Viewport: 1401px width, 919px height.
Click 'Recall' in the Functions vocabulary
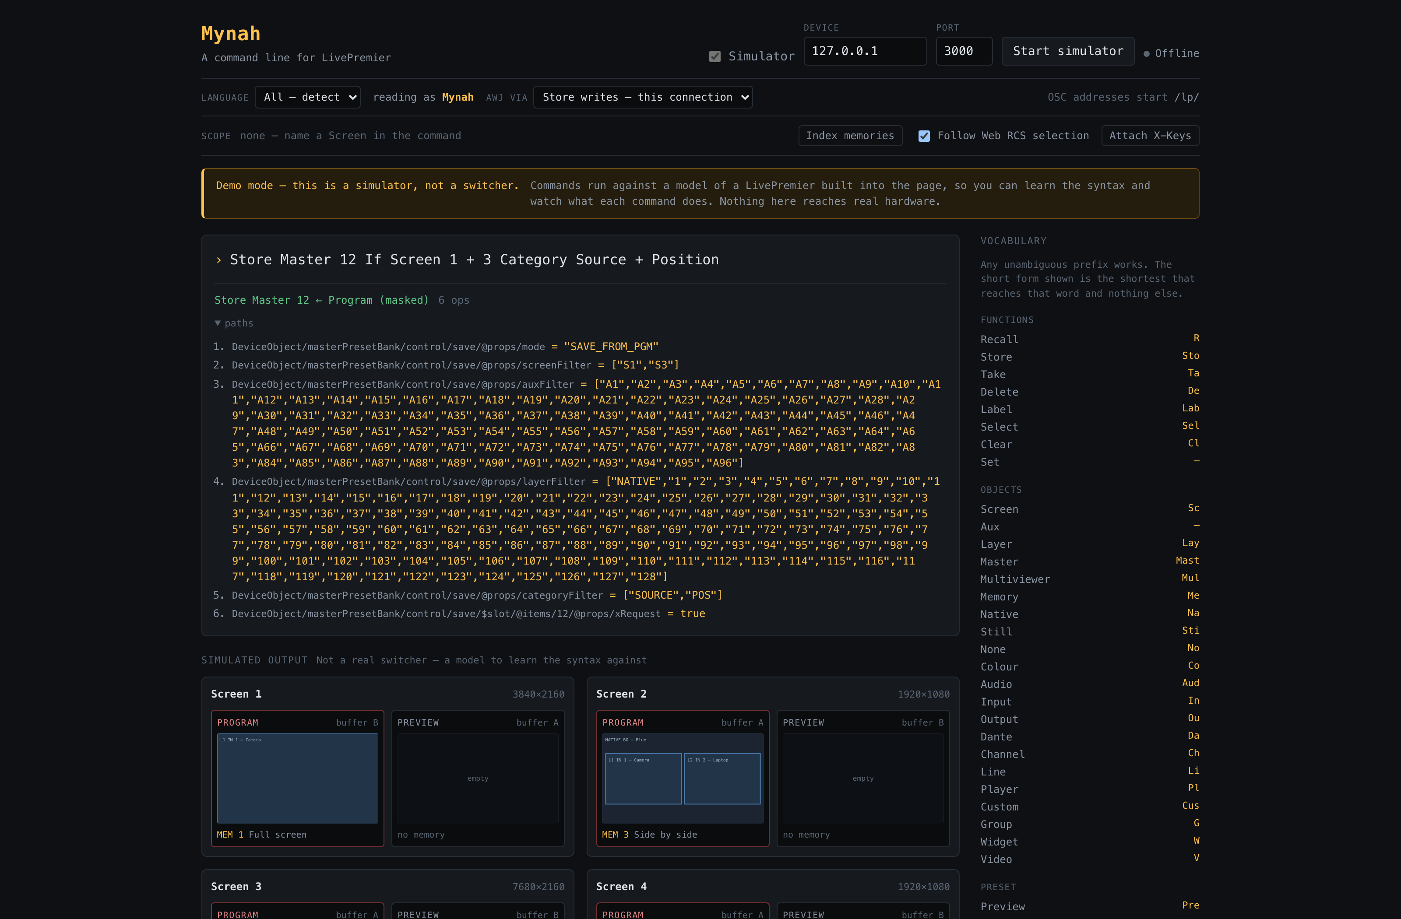click(x=999, y=340)
